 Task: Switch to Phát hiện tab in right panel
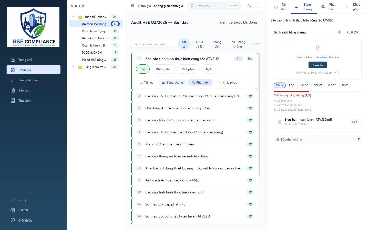(329, 7)
